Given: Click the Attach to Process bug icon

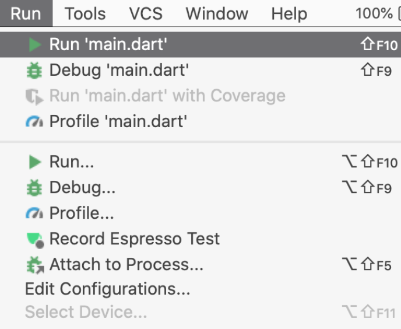Looking at the screenshot, I should [35, 265].
